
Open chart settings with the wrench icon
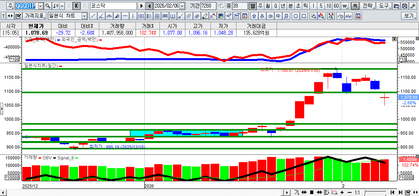pyautogui.click(x=413, y=6)
